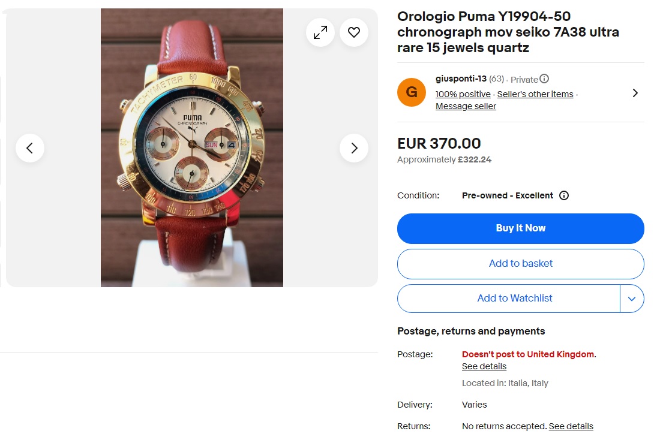This screenshot has width=660, height=446.
Task: Advance to next photo with right arrow
Action: tap(354, 148)
